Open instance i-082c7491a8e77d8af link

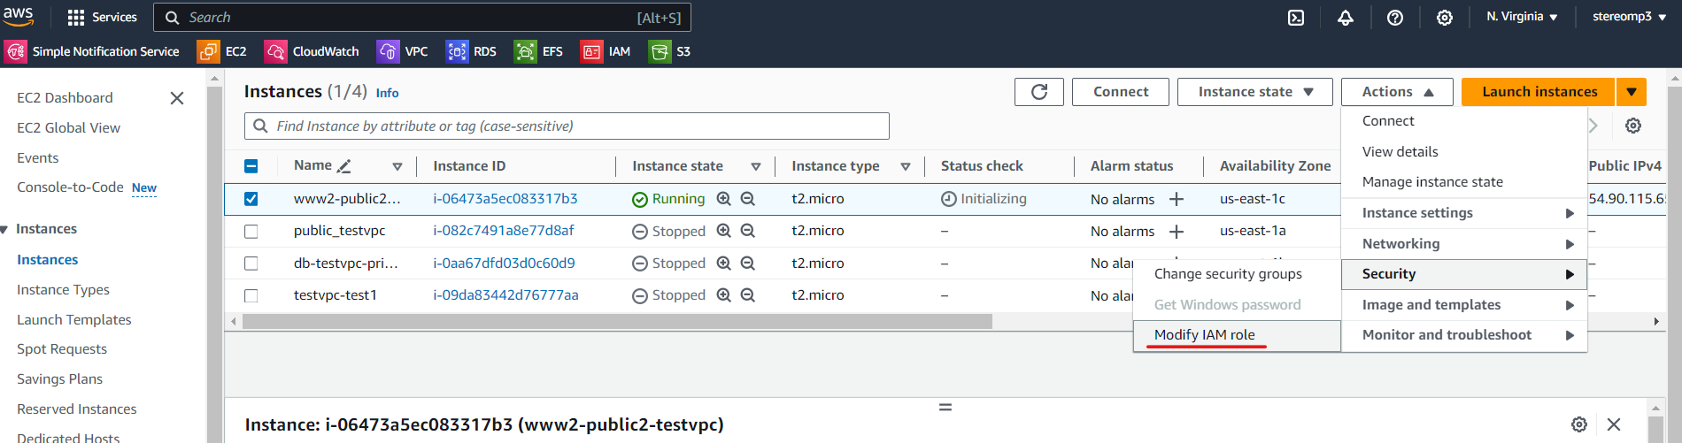504,231
